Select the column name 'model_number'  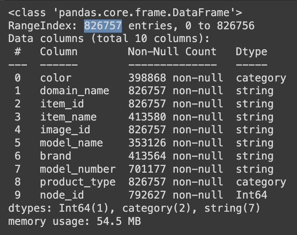(78, 169)
